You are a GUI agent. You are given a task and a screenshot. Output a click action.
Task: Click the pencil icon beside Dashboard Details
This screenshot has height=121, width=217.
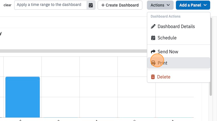point(153,26)
